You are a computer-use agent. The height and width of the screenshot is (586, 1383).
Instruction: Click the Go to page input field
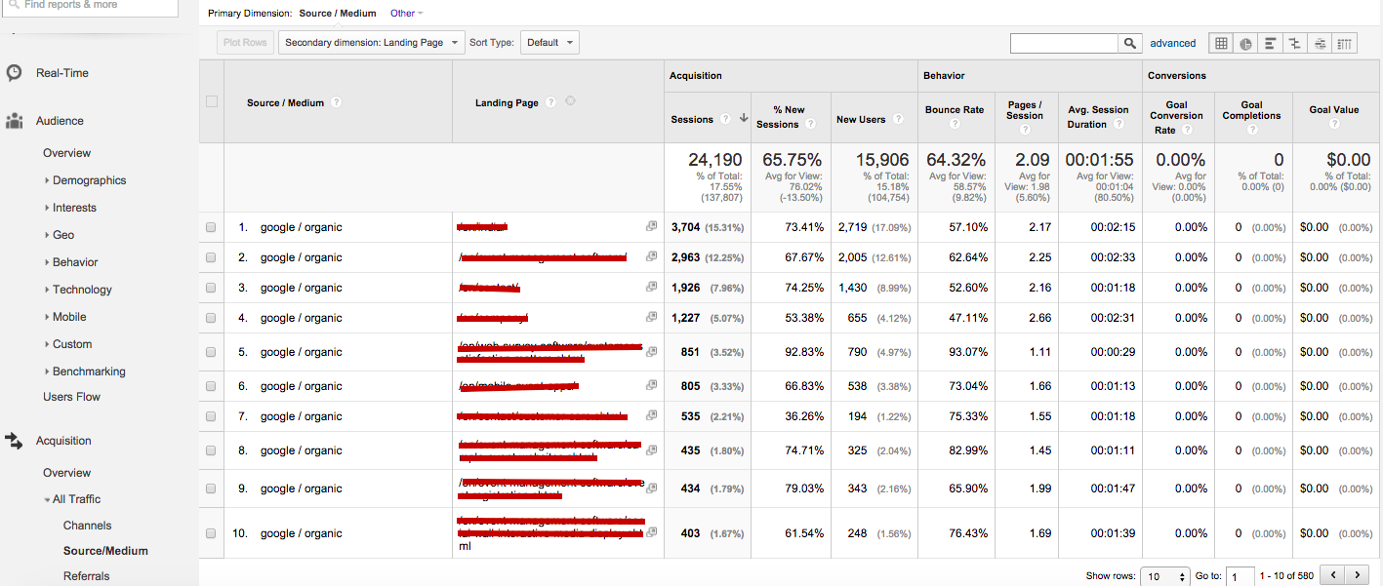tap(1239, 575)
